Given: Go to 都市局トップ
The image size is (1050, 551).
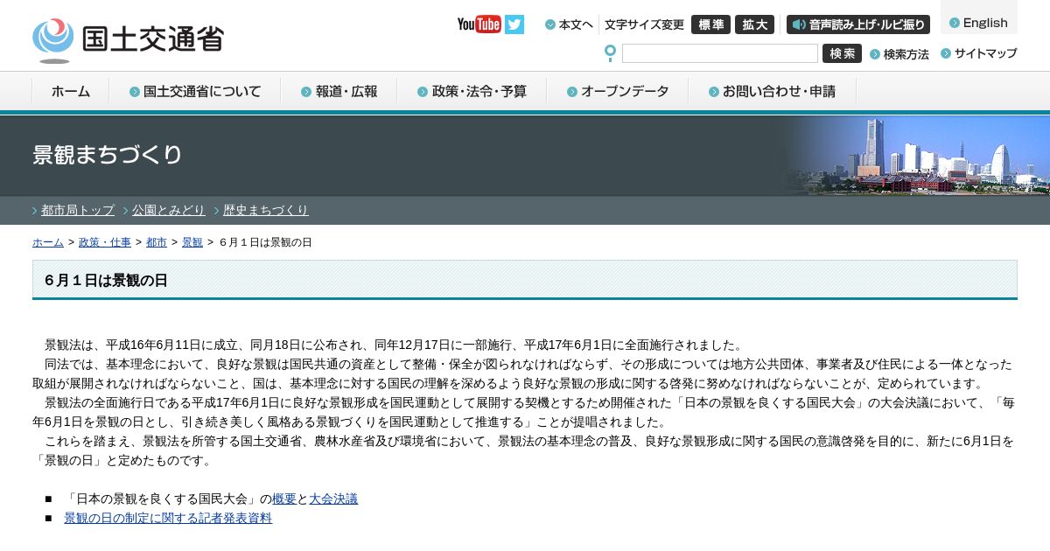Looking at the screenshot, I should pos(77,210).
